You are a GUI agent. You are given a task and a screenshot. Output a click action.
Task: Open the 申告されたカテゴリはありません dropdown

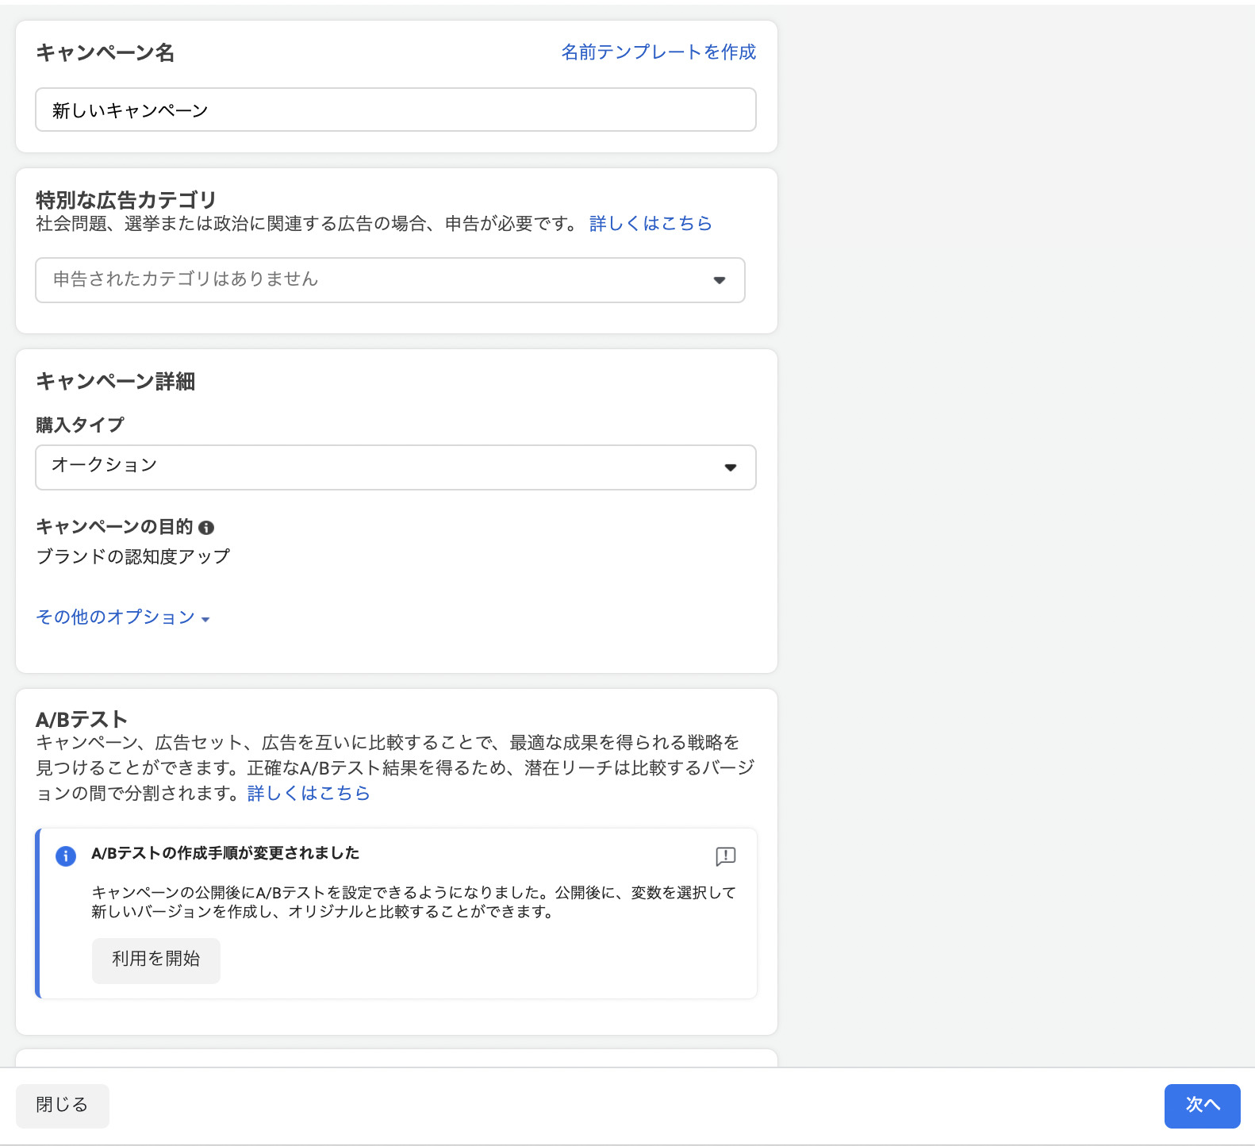coord(390,280)
